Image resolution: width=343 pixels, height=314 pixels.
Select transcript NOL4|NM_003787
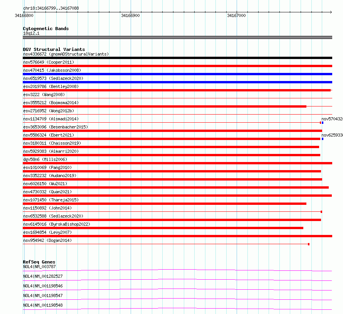point(39,267)
